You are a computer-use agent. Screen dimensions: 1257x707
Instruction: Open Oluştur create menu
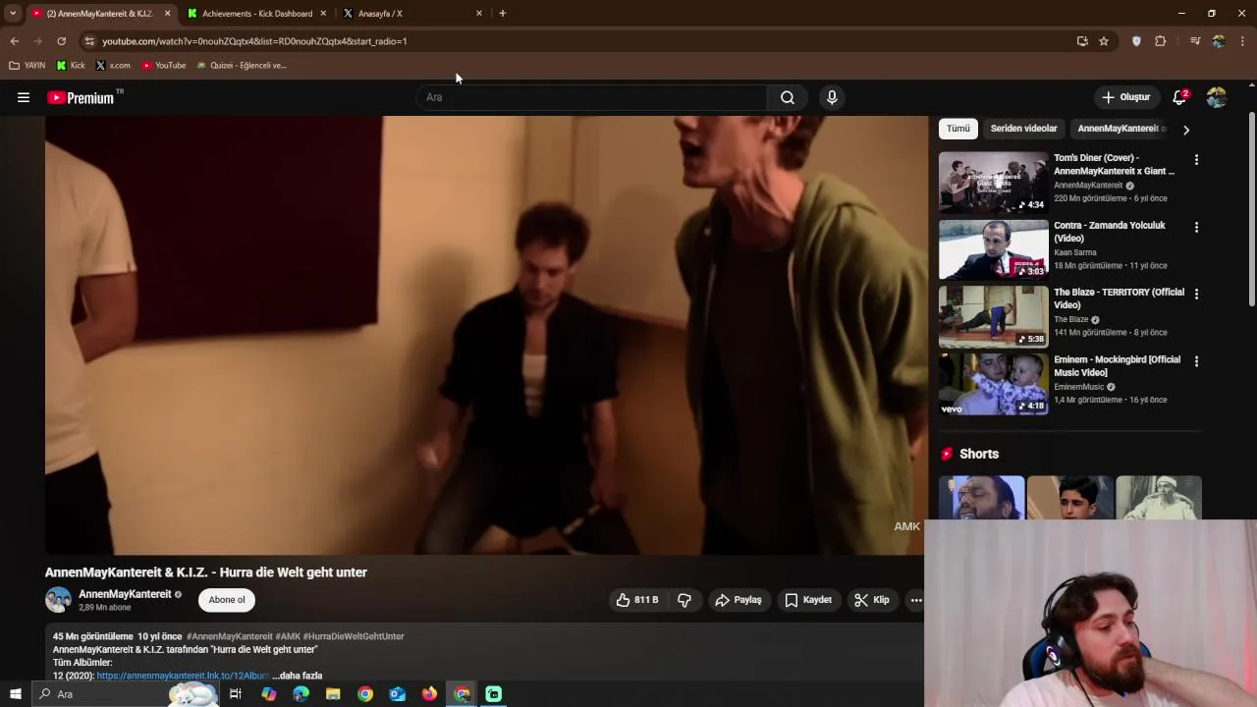(1125, 97)
